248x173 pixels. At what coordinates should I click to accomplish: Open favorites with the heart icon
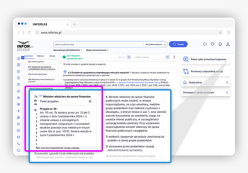click(x=213, y=44)
